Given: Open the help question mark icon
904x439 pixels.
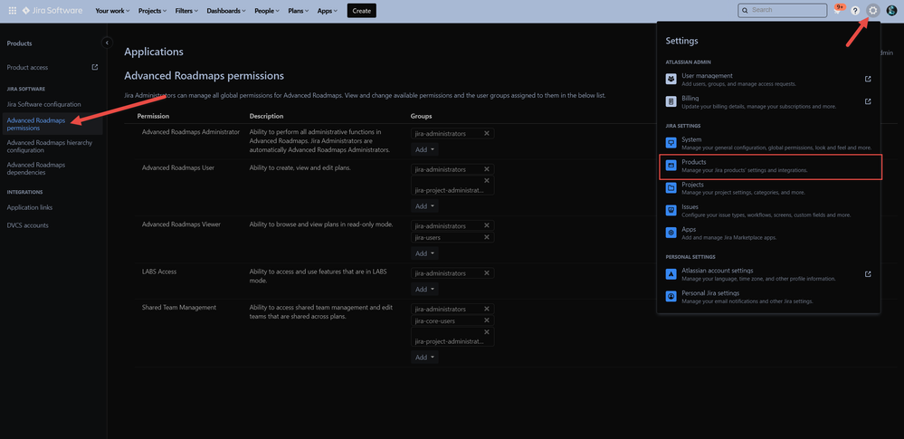Looking at the screenshot, I should pos(855,10).
